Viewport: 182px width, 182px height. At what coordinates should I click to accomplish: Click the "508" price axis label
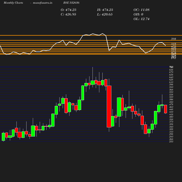coord(171,99)
